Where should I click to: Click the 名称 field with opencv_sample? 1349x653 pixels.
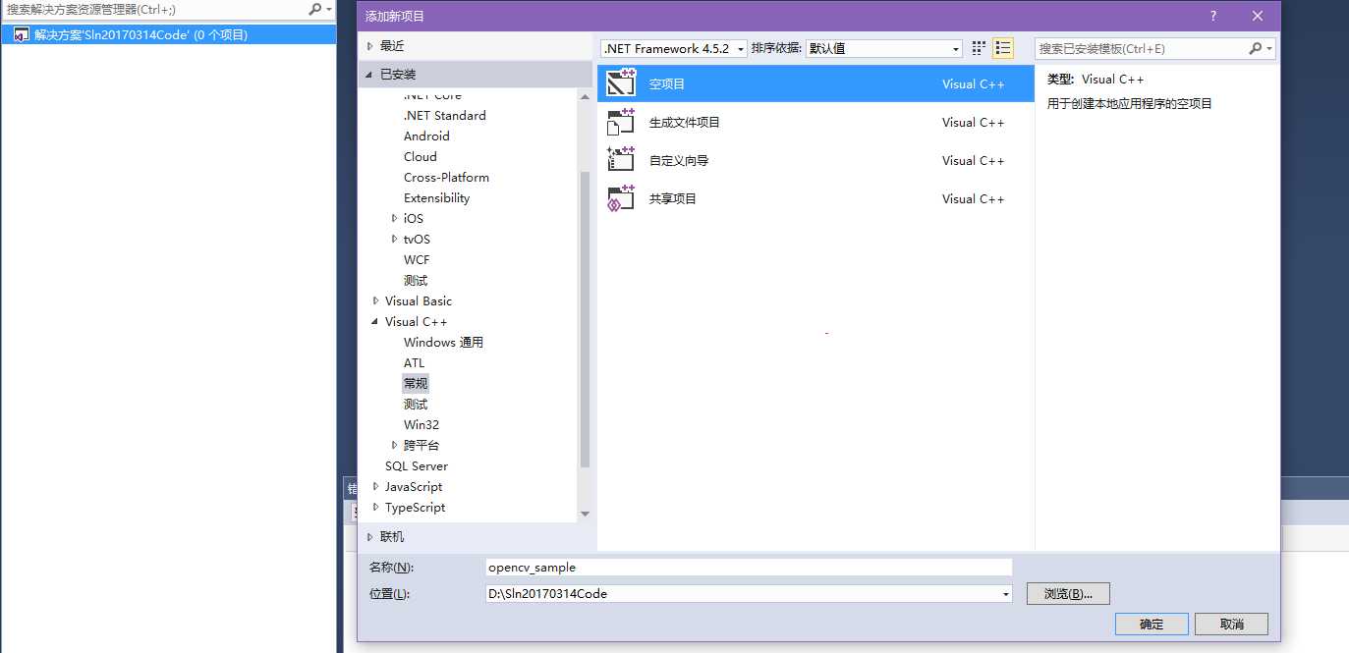click(749, 567)
